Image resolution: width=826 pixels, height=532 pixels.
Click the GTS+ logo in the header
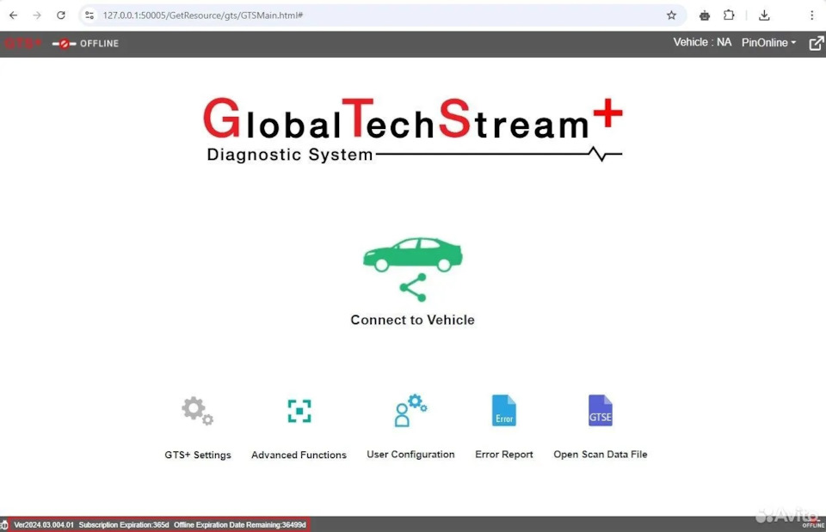click(22, 43)
